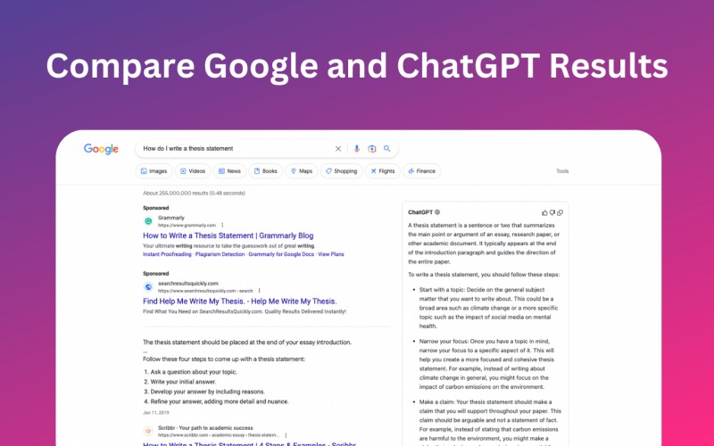Copy the ChatGPT answer to clipboard
The width and height of the screenshot is (714, 446).
[560, 212]
